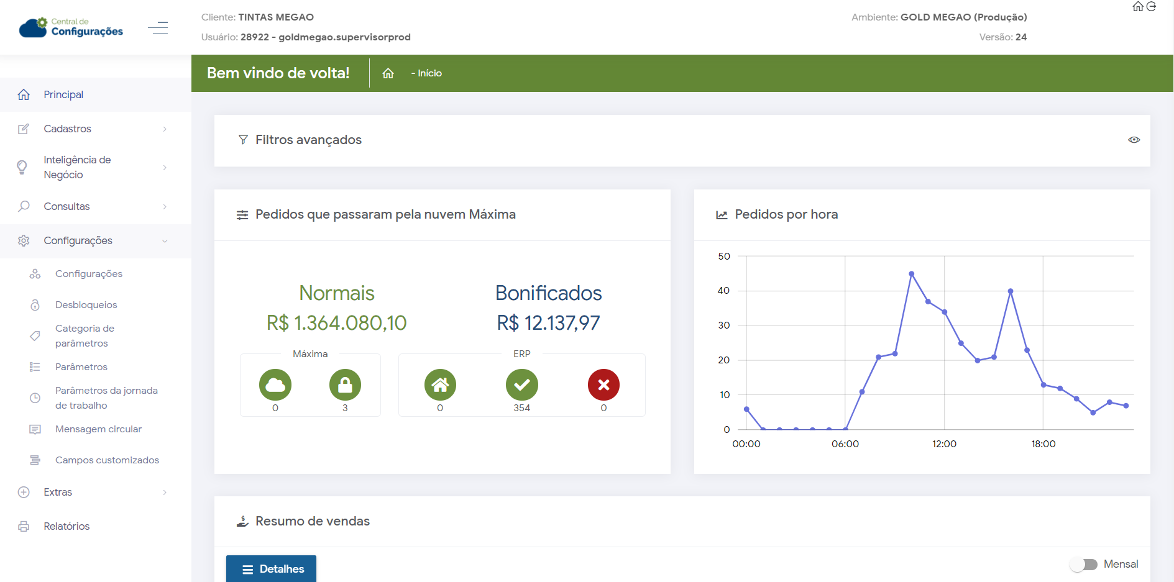Image resolution: width=1174 pixels, height=582 pixels.
Task: Click the red X rejected orders icon
Action: 603,385
